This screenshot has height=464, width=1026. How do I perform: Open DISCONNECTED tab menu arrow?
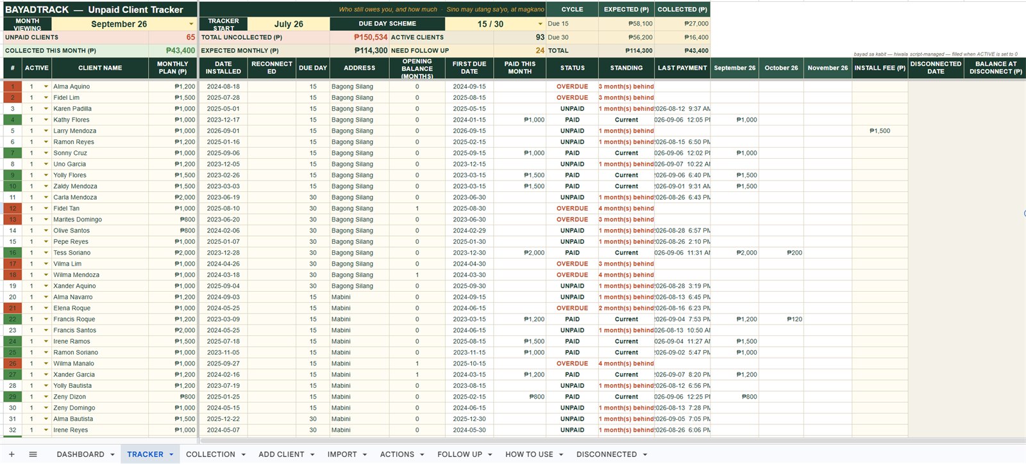[645, 454]
